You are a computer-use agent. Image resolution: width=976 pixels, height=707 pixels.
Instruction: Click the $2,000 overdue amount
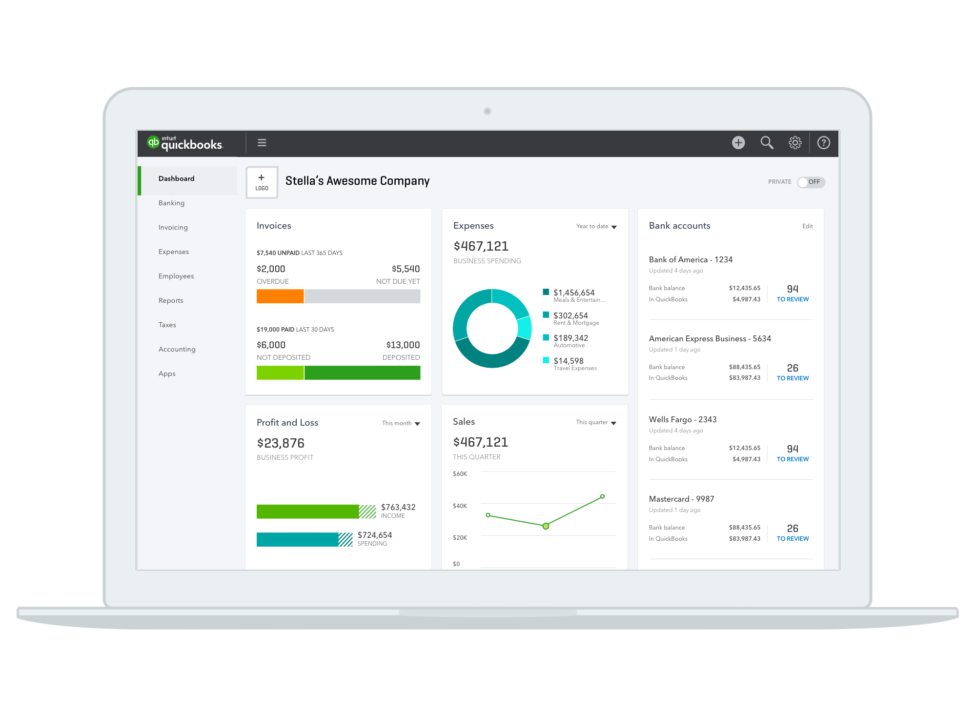[x=271, y=269]
